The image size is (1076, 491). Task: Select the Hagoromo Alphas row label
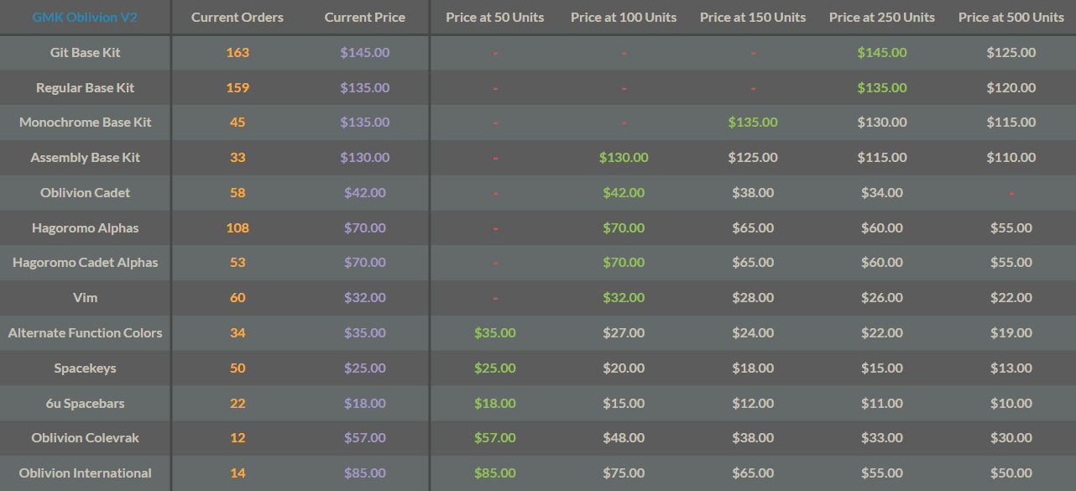pos(86,228)
